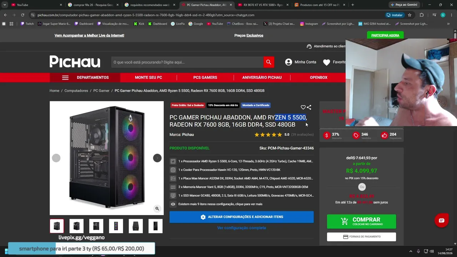The width and height of the screenshot is (457, 257).
Task: Open the LivePix bookmark
Action: point(178,24)
